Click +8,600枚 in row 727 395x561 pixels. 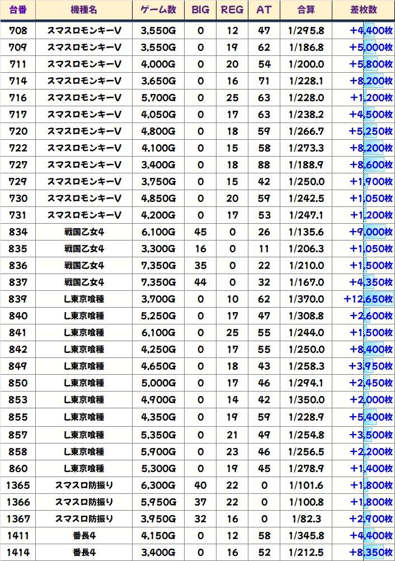pos(371,165)
